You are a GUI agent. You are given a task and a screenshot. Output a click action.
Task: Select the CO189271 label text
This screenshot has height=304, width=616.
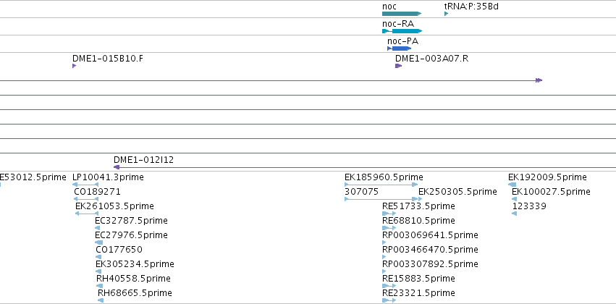98,192
